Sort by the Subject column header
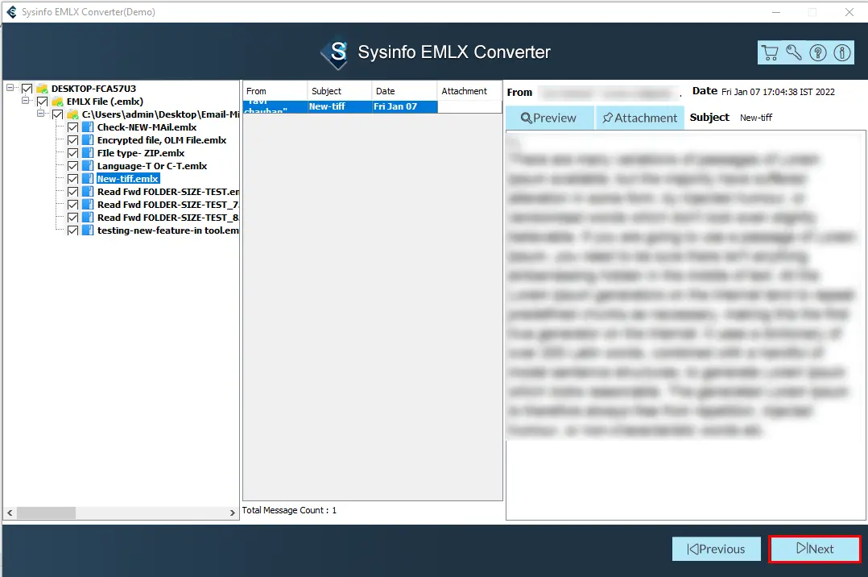 pyautogui.click(x=339, y=91)
